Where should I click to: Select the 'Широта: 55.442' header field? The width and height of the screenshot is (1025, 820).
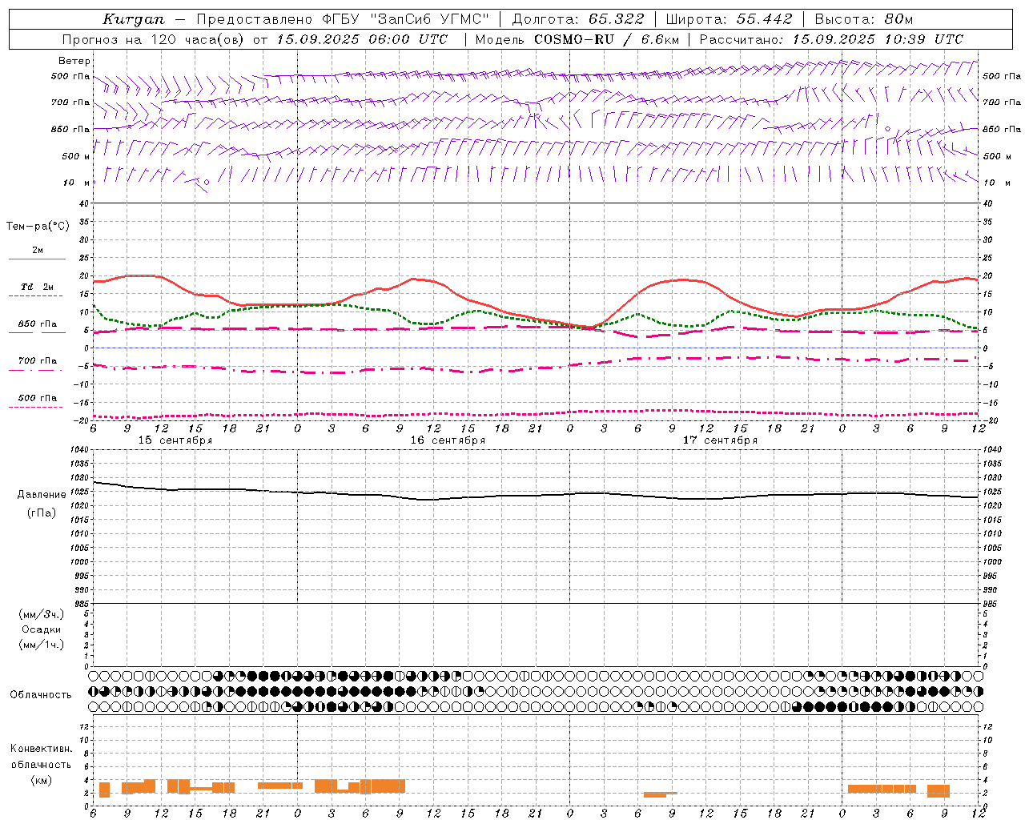(730, 19)
